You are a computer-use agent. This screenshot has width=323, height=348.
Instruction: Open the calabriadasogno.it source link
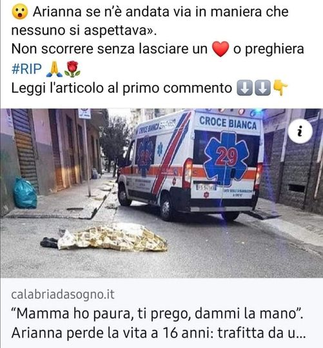point(63,295)
